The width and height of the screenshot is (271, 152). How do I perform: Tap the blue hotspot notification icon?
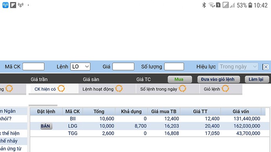(5, 5)
